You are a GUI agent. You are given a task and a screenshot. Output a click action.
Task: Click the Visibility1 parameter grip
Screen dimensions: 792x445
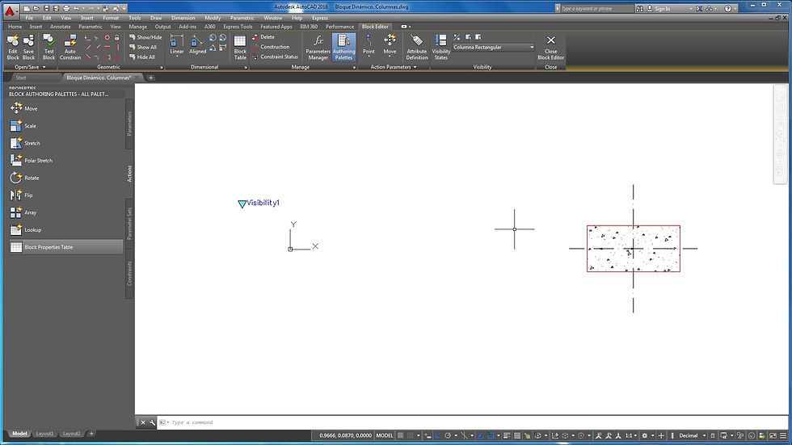242,204
